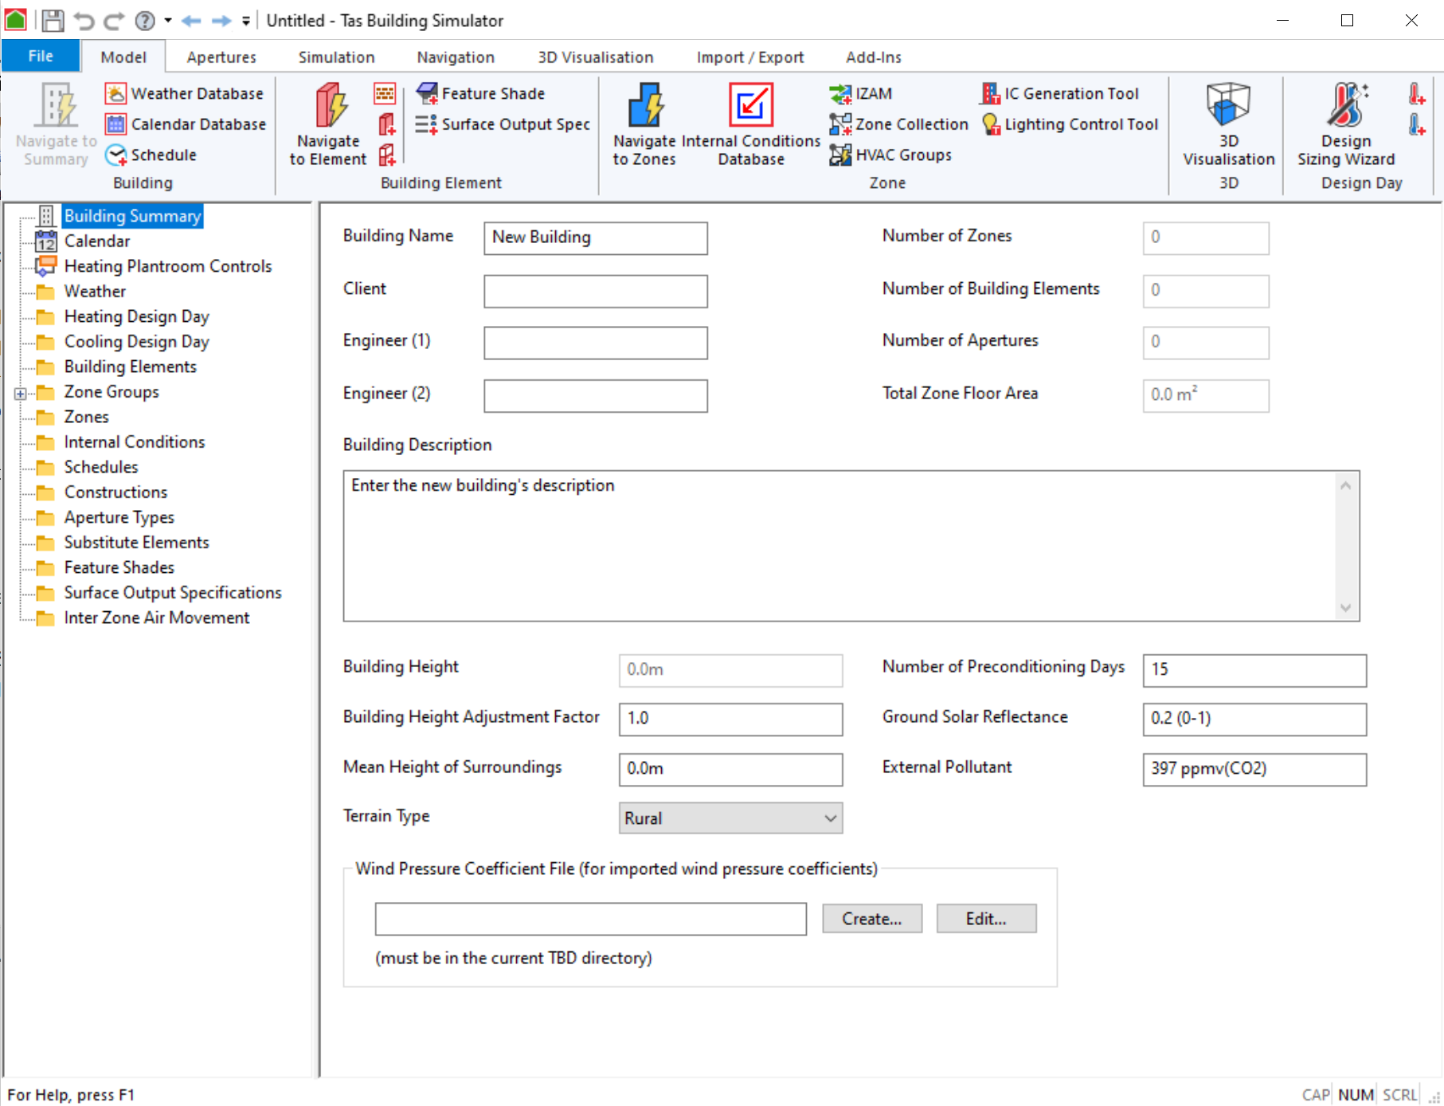Click Ground Solar Reflectance field

[x=1254, y=719]
